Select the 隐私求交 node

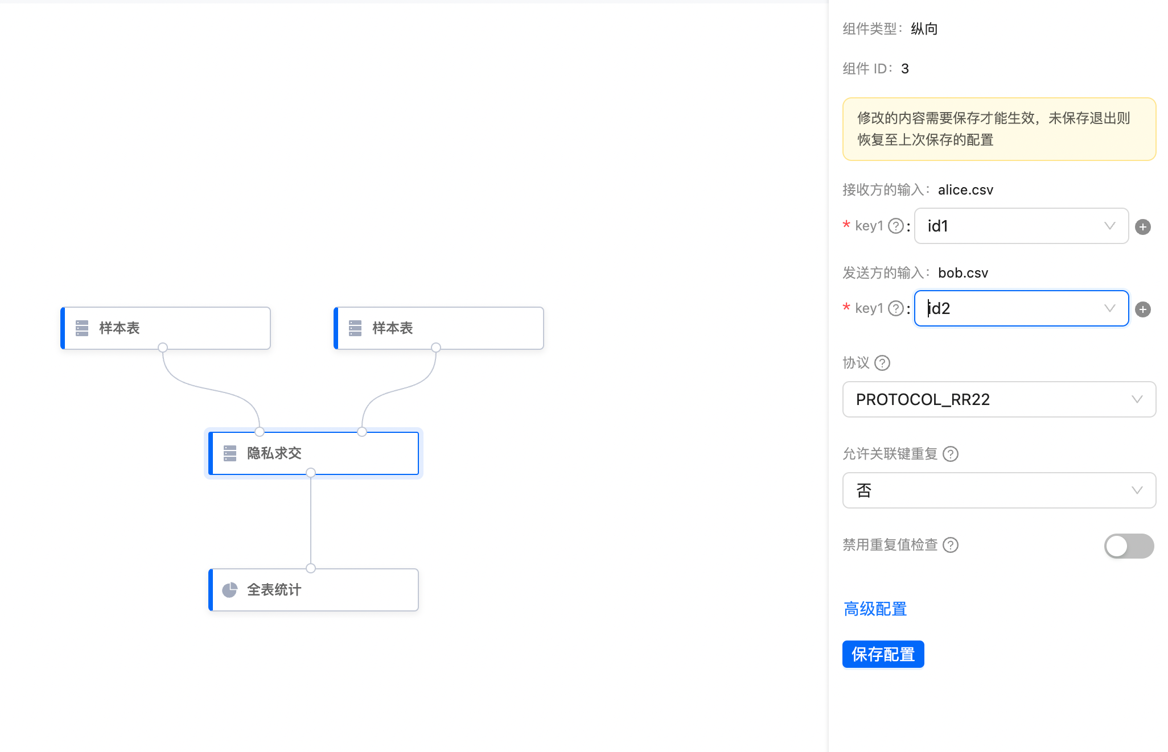click(x=314, y=453)
